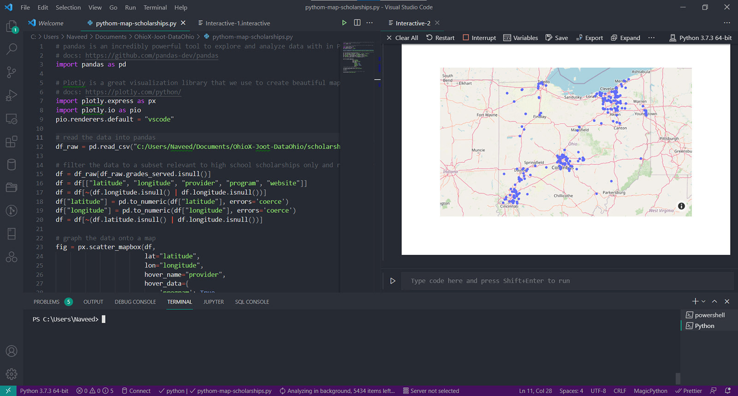Open remote window indicator in status bar
Image resolution: width=738 pixels, height=396 pixels.
click(x=8, y=391)
